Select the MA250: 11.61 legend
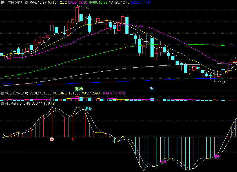 (x=141, y=3)
